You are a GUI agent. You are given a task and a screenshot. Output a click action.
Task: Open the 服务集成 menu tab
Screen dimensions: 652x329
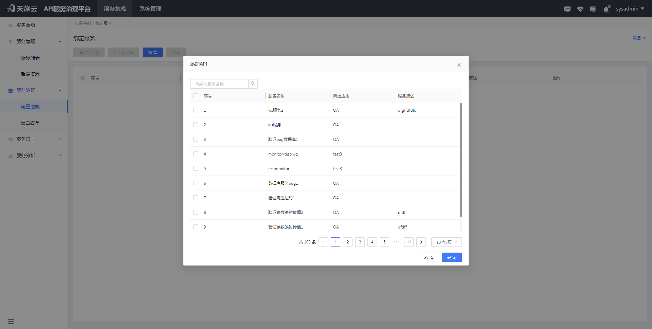115,8
